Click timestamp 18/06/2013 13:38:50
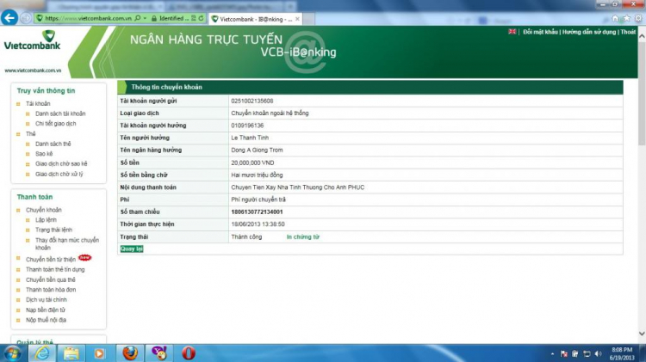This screenshot has width=646, height=362. point(258,224)
